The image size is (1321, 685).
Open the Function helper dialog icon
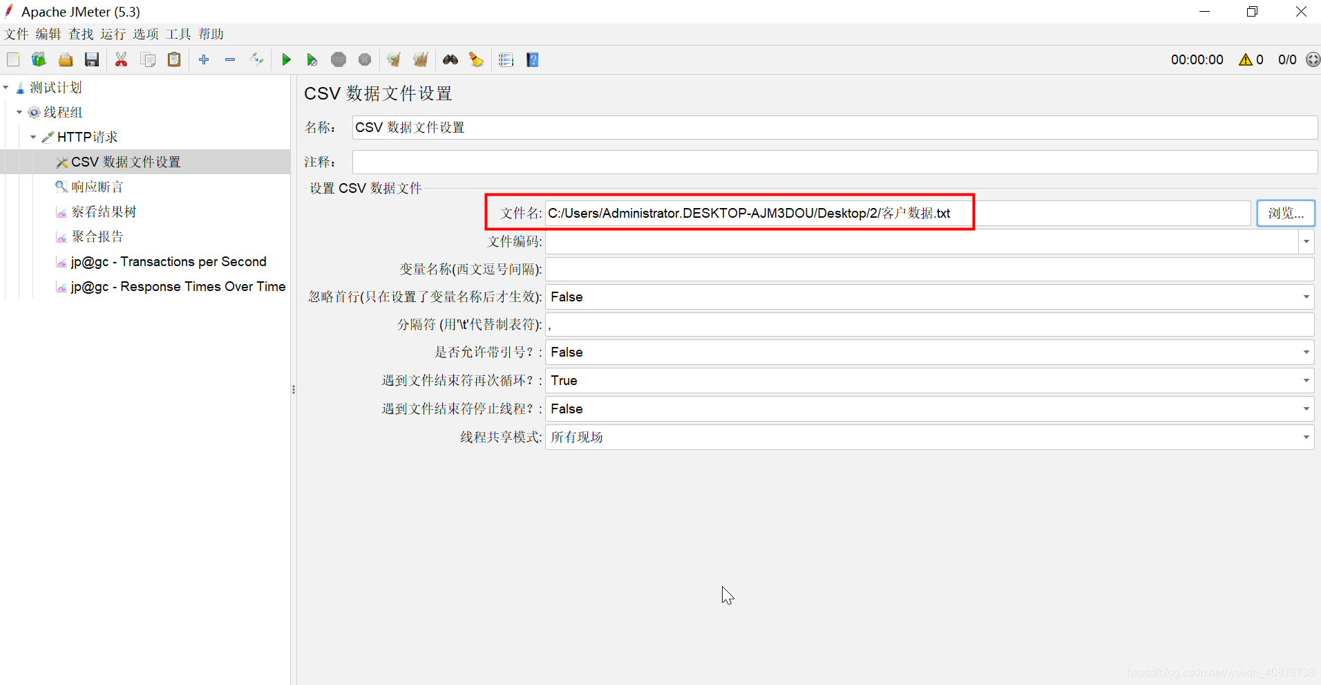[x=506, y=60]
